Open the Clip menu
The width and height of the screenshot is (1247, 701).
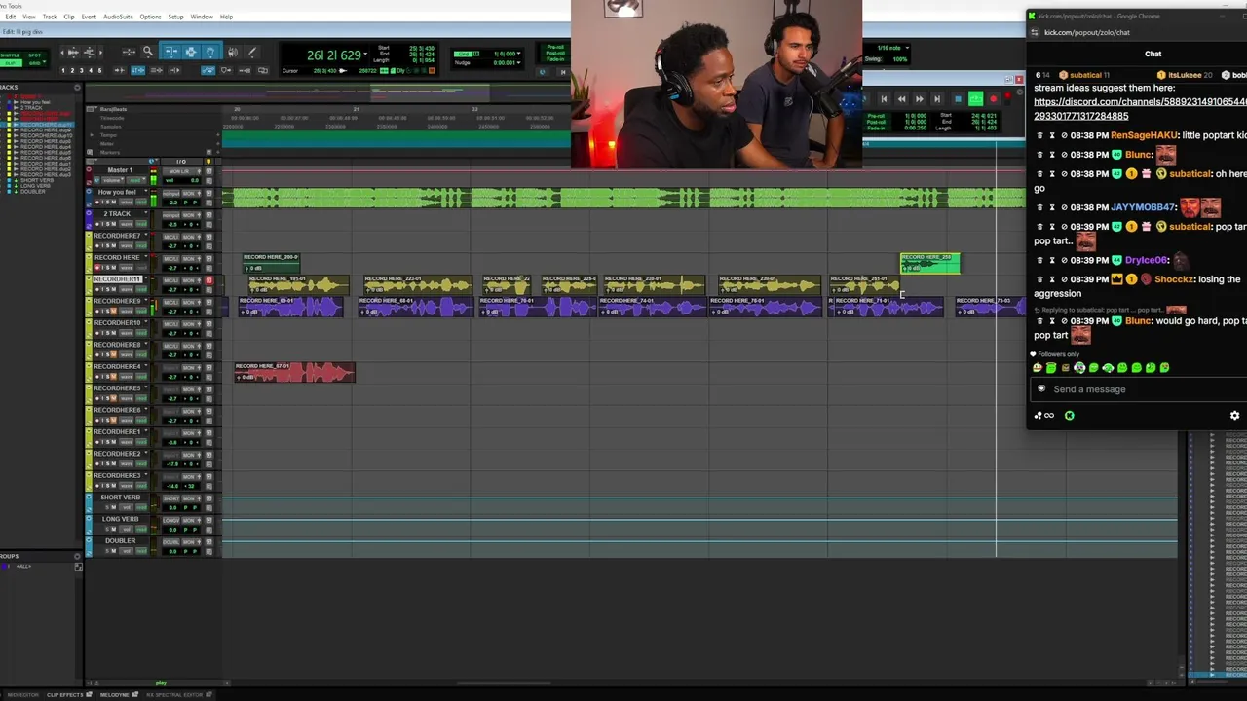(x=69, y=17)
